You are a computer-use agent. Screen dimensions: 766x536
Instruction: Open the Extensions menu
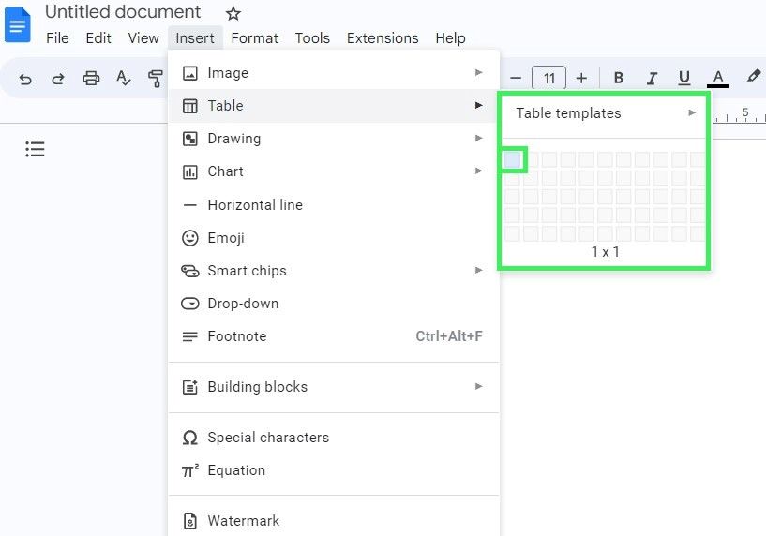pyautogui.click(x=383, y=38)
